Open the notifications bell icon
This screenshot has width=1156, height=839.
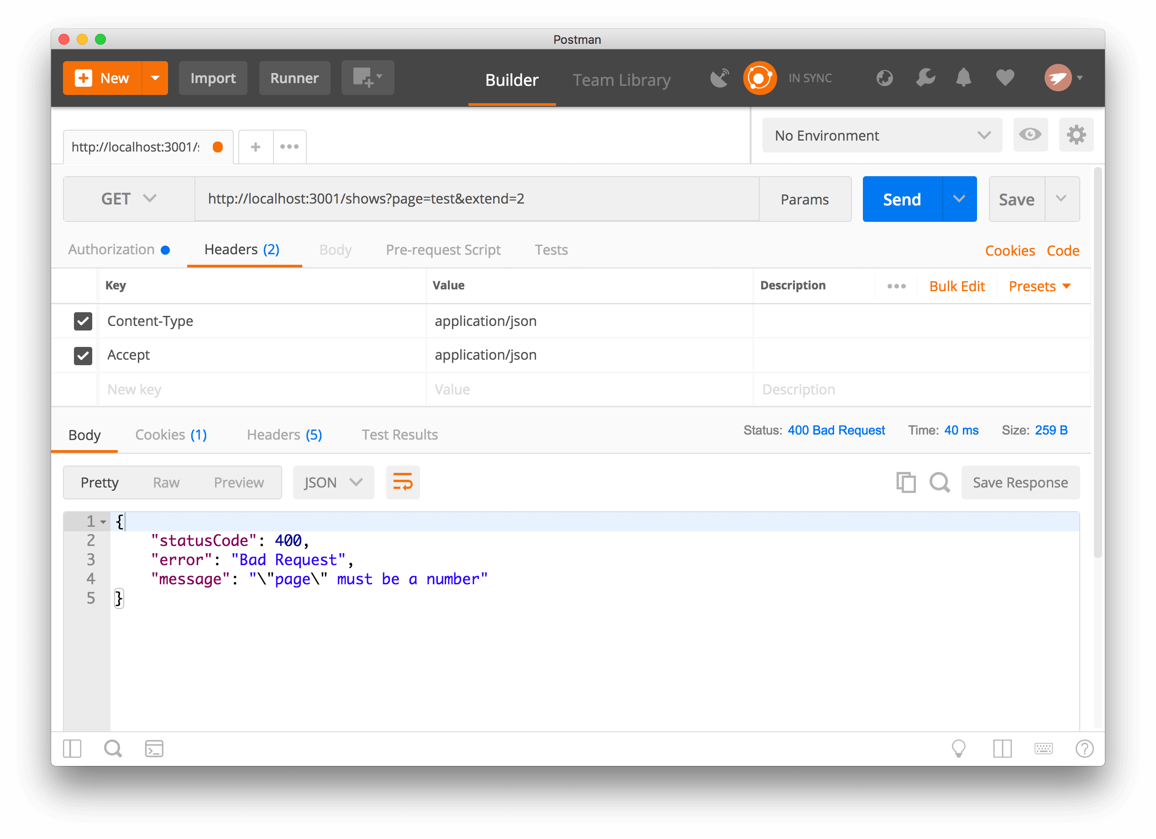pos(963,78)
